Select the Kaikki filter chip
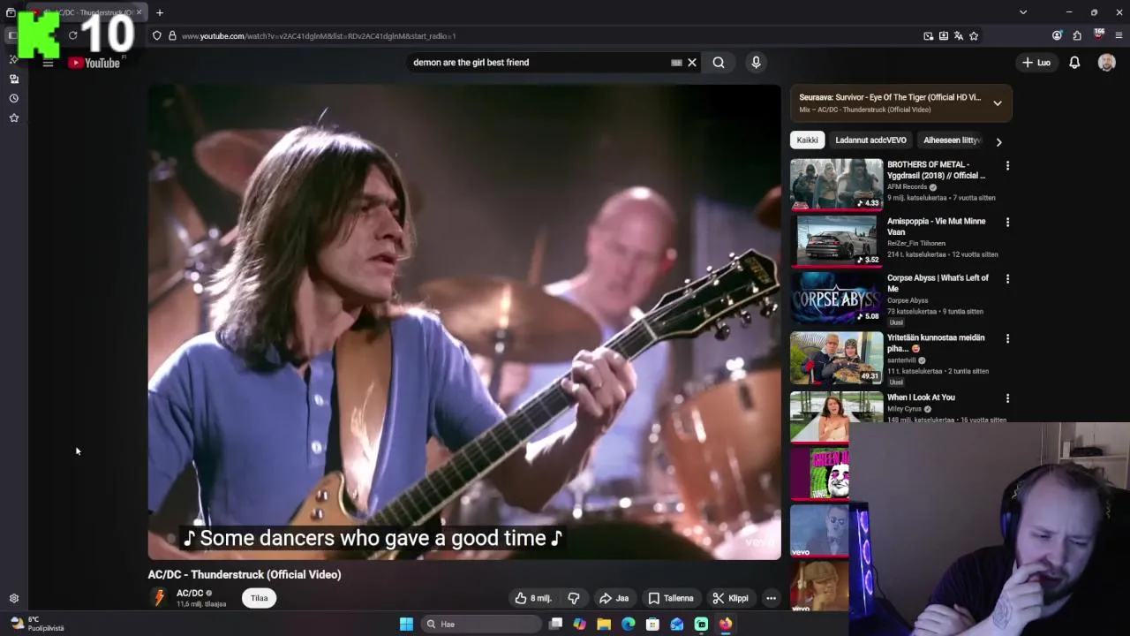This screenshot has height=636, width=1130. coord(807,140)
